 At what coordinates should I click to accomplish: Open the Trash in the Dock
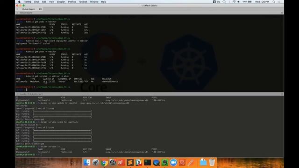[212, 162]
